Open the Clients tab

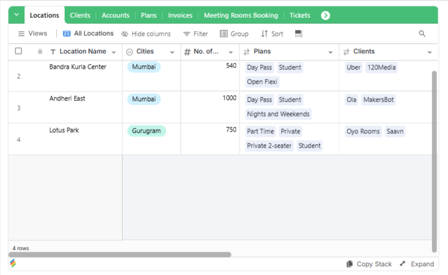tap(80, 16)
